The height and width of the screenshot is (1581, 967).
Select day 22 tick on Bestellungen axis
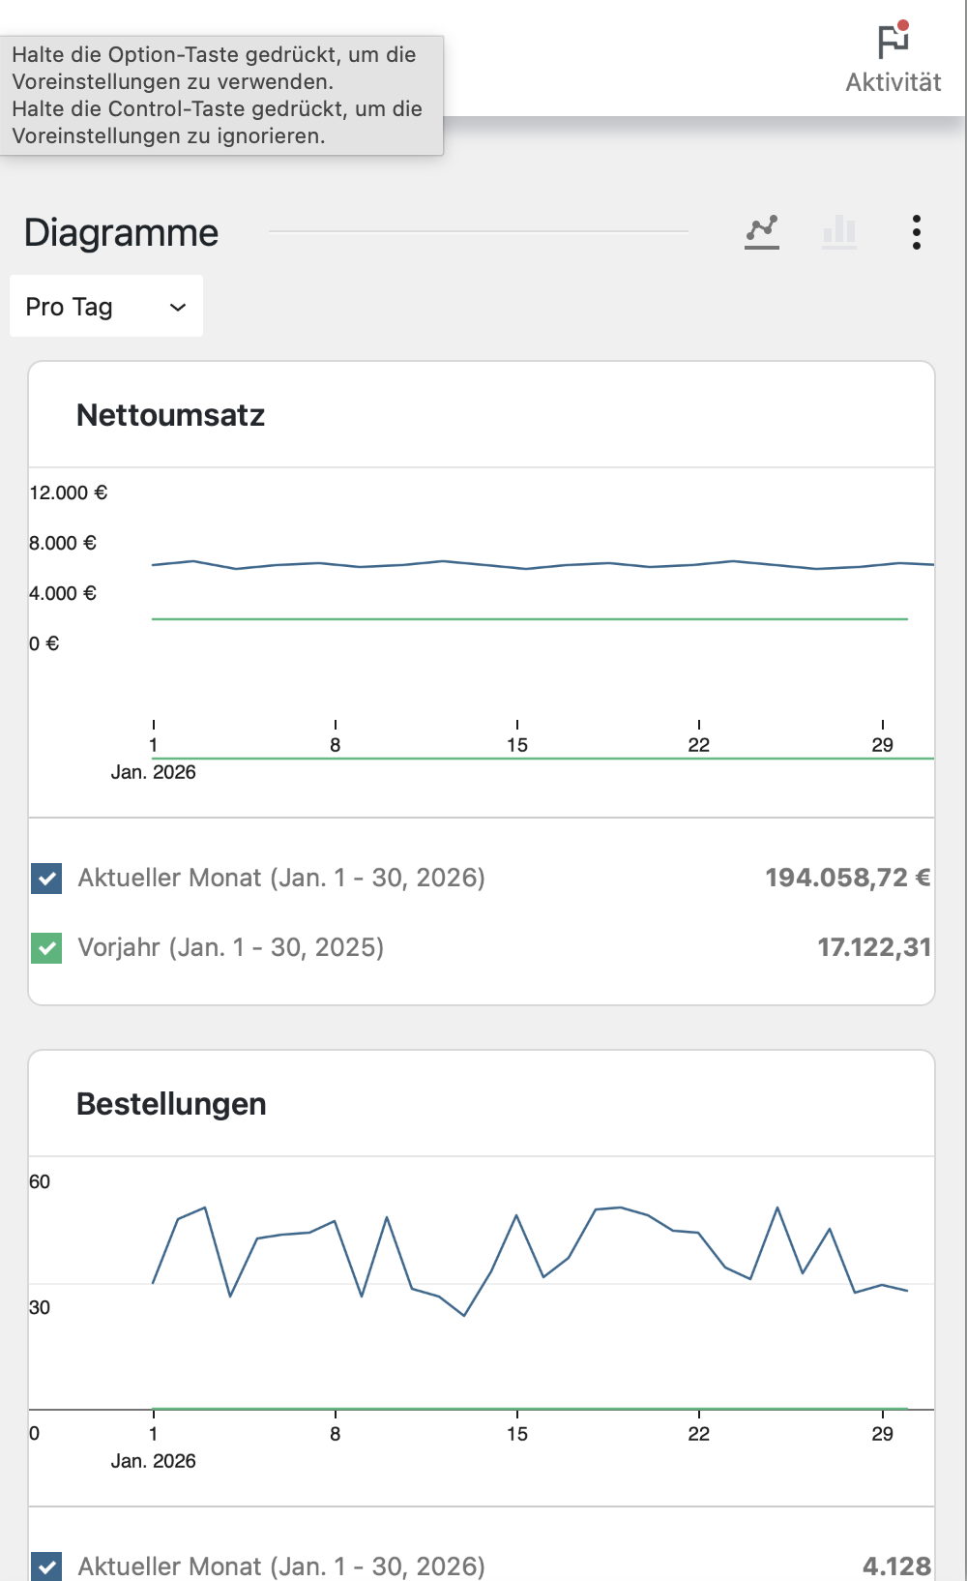point(698,1433)
